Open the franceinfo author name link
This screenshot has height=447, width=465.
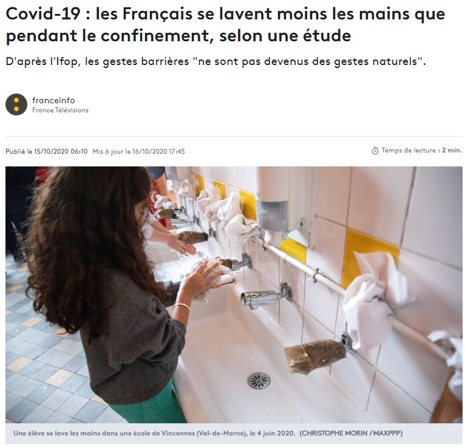pos(53,100)
